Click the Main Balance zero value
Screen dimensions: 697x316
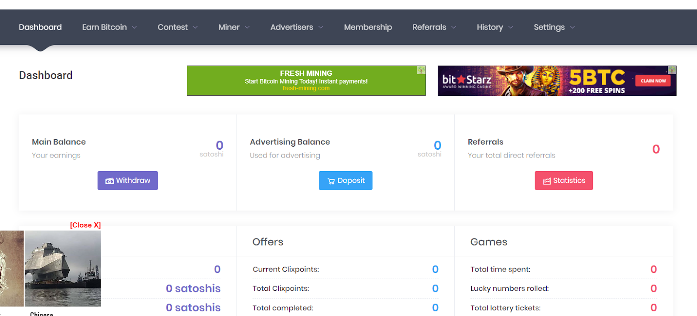point(220,145)
